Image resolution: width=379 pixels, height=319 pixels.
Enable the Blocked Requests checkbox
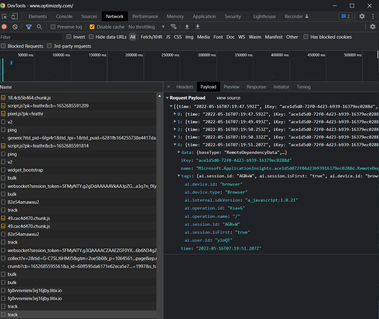click(3, 46)
